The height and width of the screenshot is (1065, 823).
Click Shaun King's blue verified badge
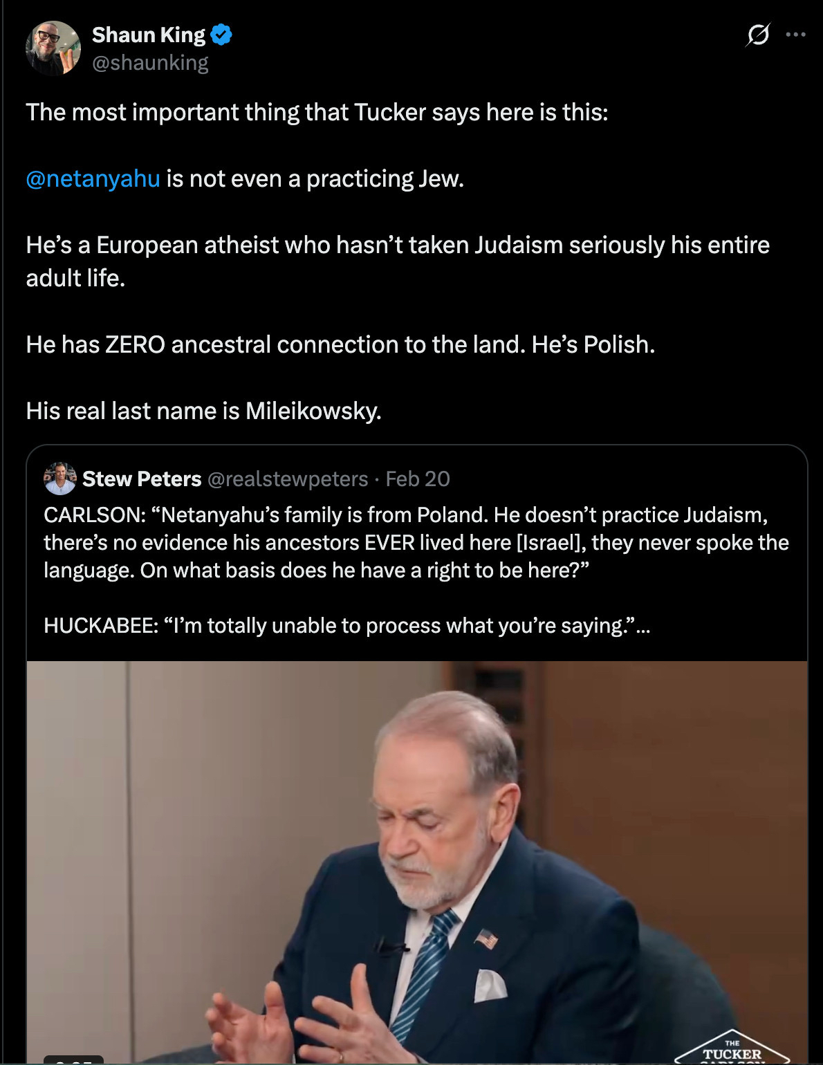click(221, 35)
